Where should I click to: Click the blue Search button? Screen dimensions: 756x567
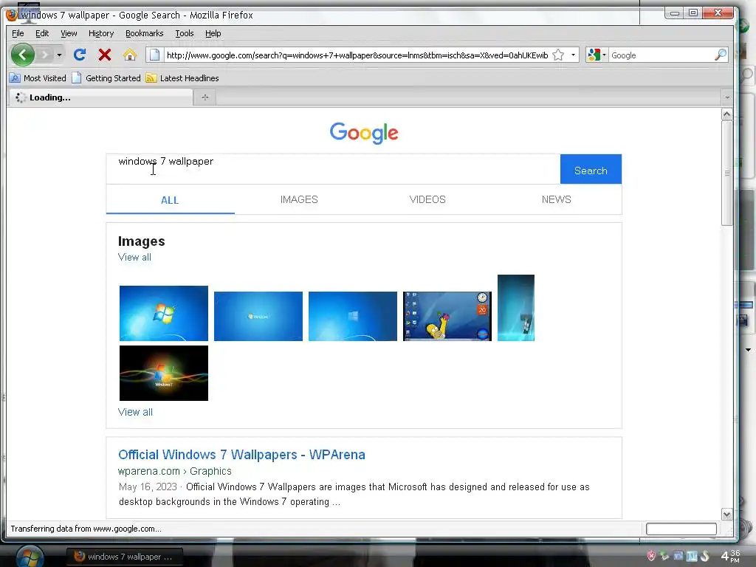[591, 169]
